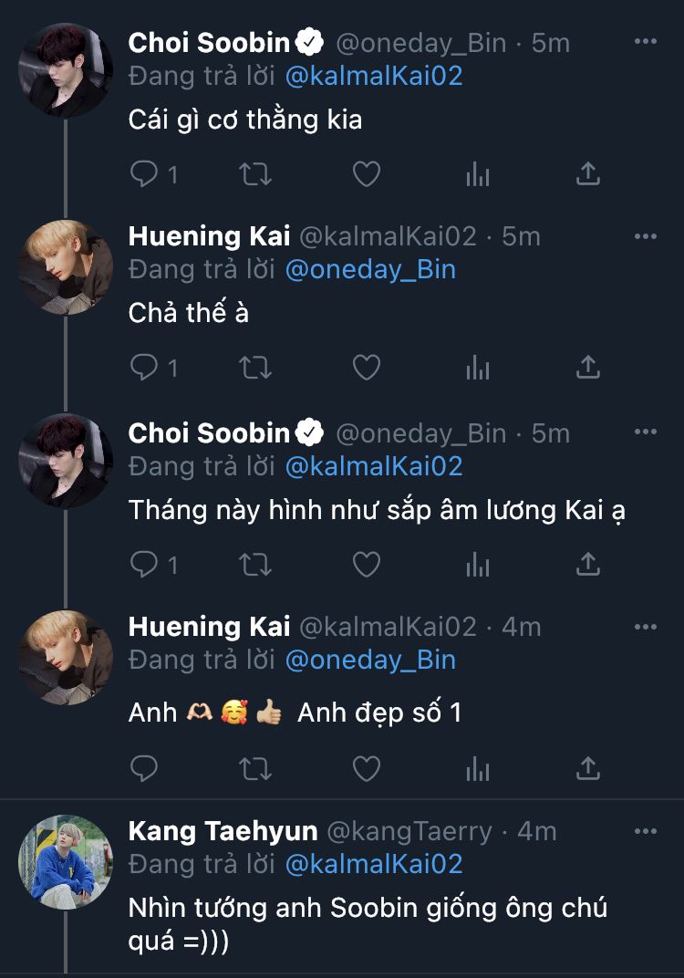The height and width of the screenshot is (978, 684).
Task: Retweet Soobin's "Cái gì cơ thằng kia" tweet
Action: pyautogui.click(x=255, y=173)
